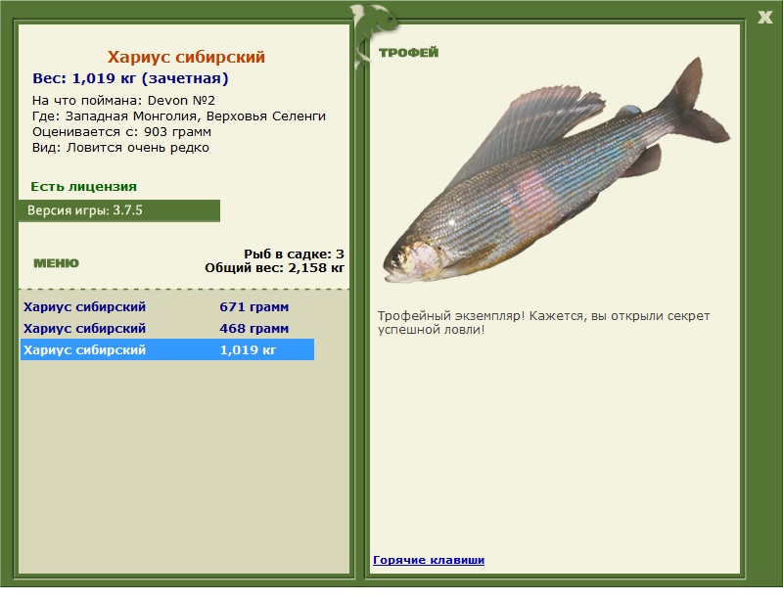Click the Вес: 1,019 кг (зачетная) line

click(130, 78)
